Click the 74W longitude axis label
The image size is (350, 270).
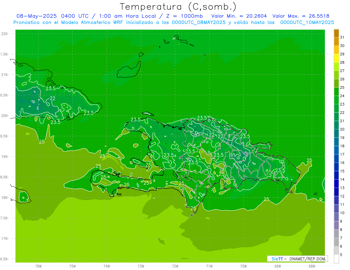[107, 266]
